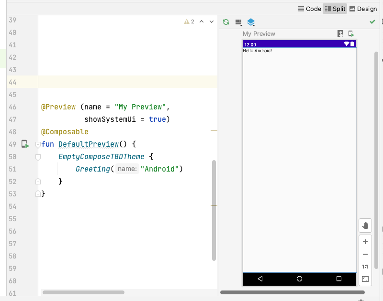Viewport: 383px width, 301px height.
Task: Enable the pan hand tool
Action: (365, 226)
